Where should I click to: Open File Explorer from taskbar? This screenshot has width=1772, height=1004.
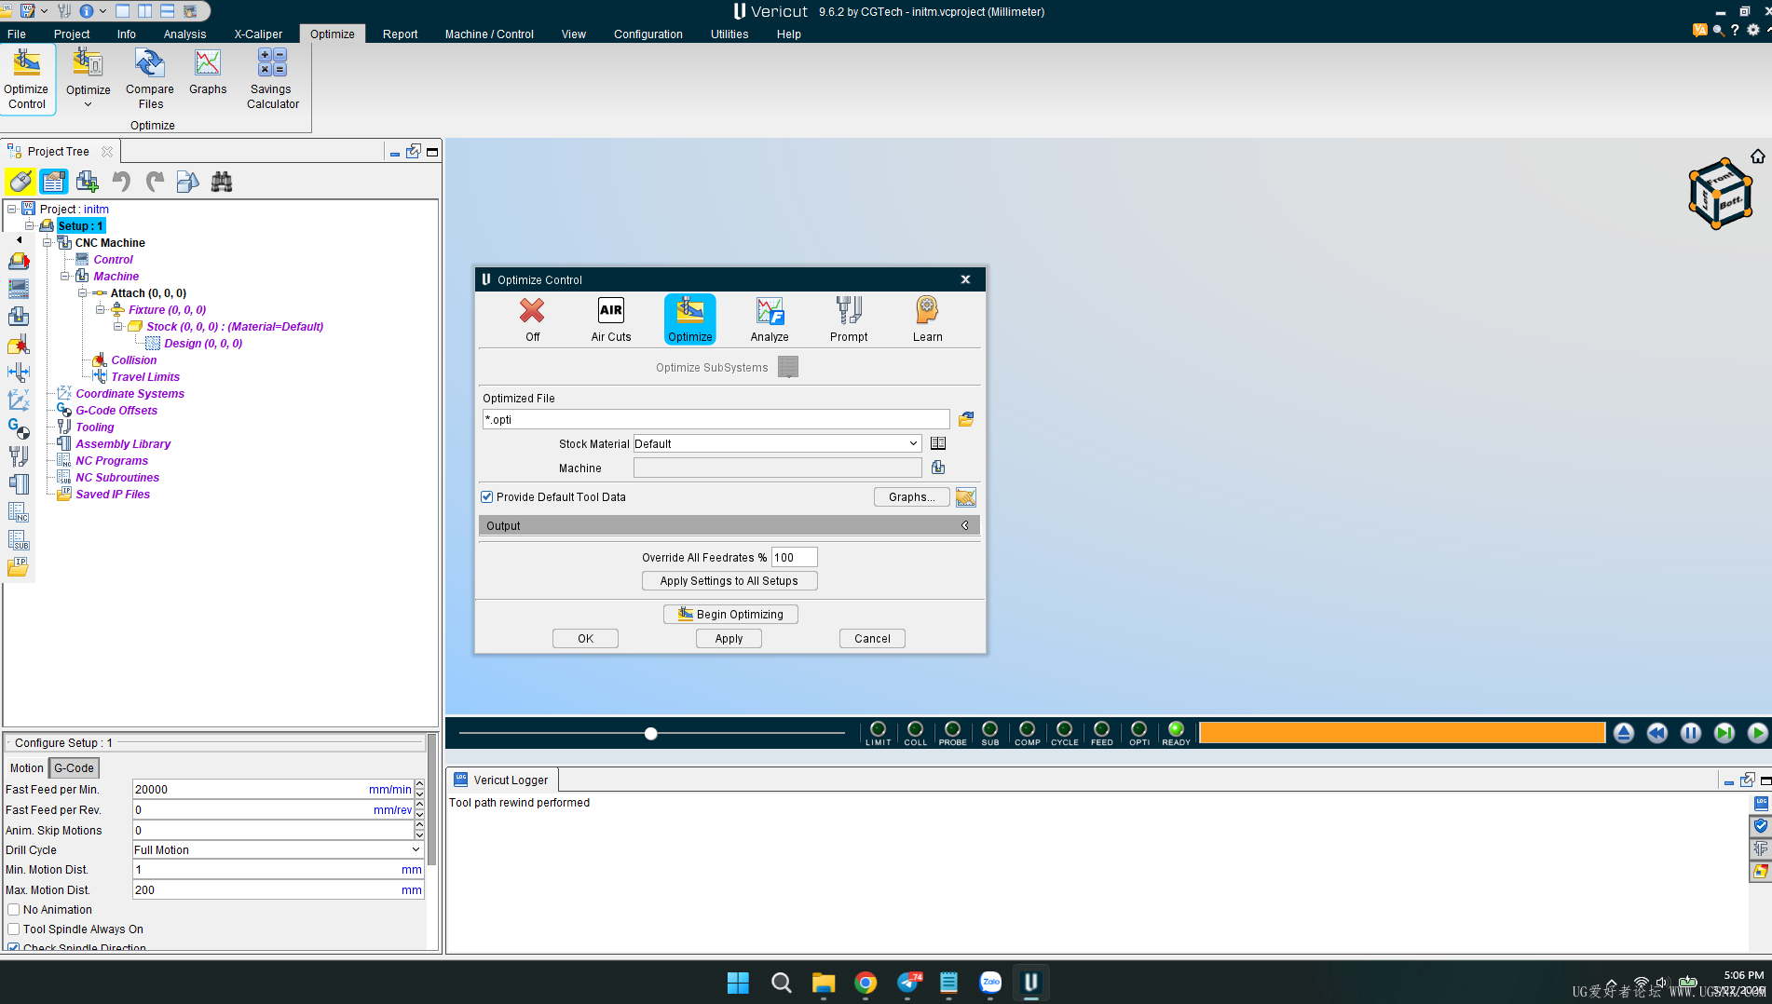click(x=823, y=983)
